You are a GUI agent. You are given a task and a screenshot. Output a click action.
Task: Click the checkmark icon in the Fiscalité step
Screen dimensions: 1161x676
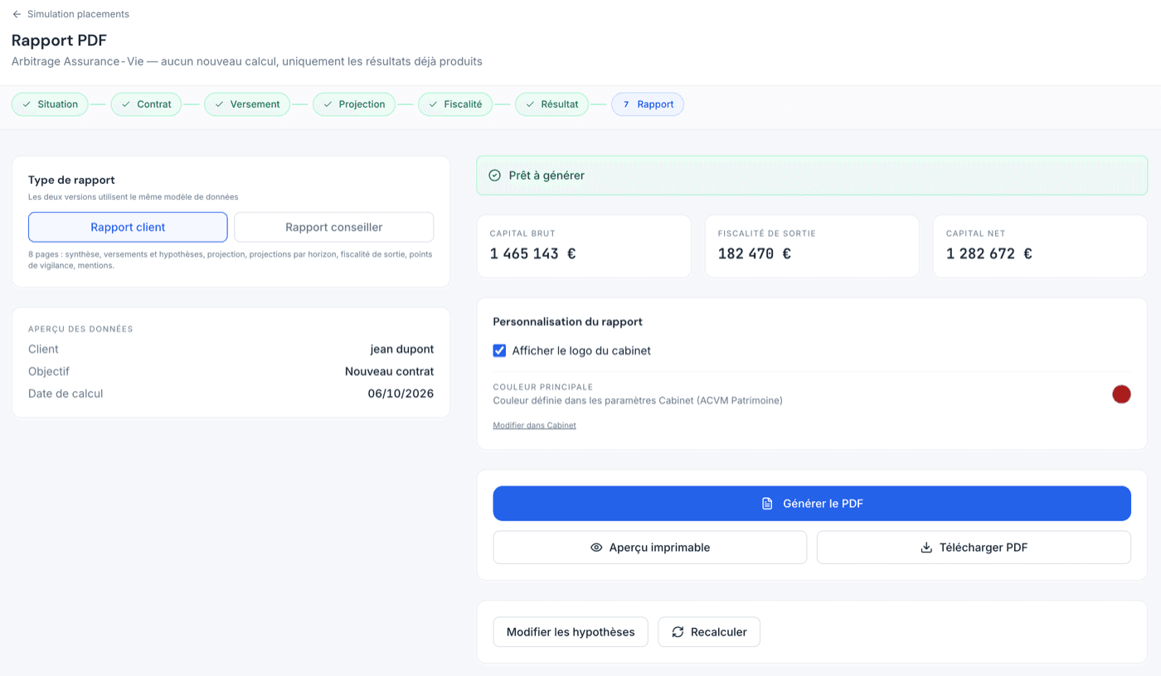click(x=433, y=104)
